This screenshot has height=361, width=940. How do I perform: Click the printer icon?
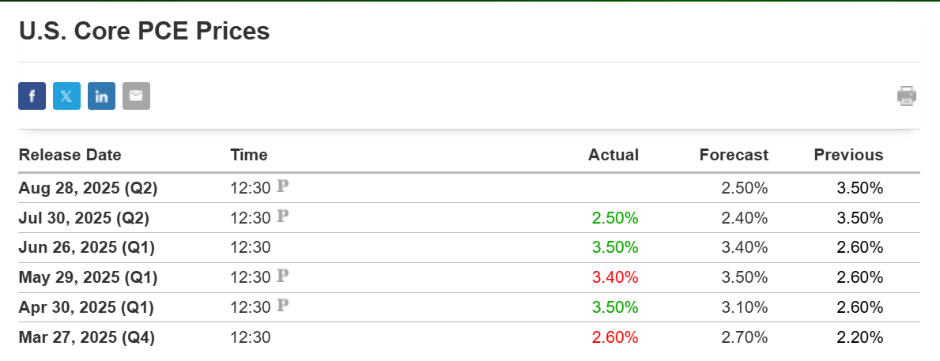tap(907, 96)
